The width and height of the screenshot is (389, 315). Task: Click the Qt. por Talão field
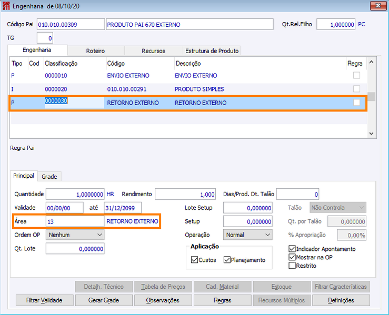coord(347,221)
